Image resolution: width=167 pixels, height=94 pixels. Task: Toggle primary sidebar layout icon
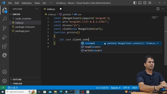[135, 3]
